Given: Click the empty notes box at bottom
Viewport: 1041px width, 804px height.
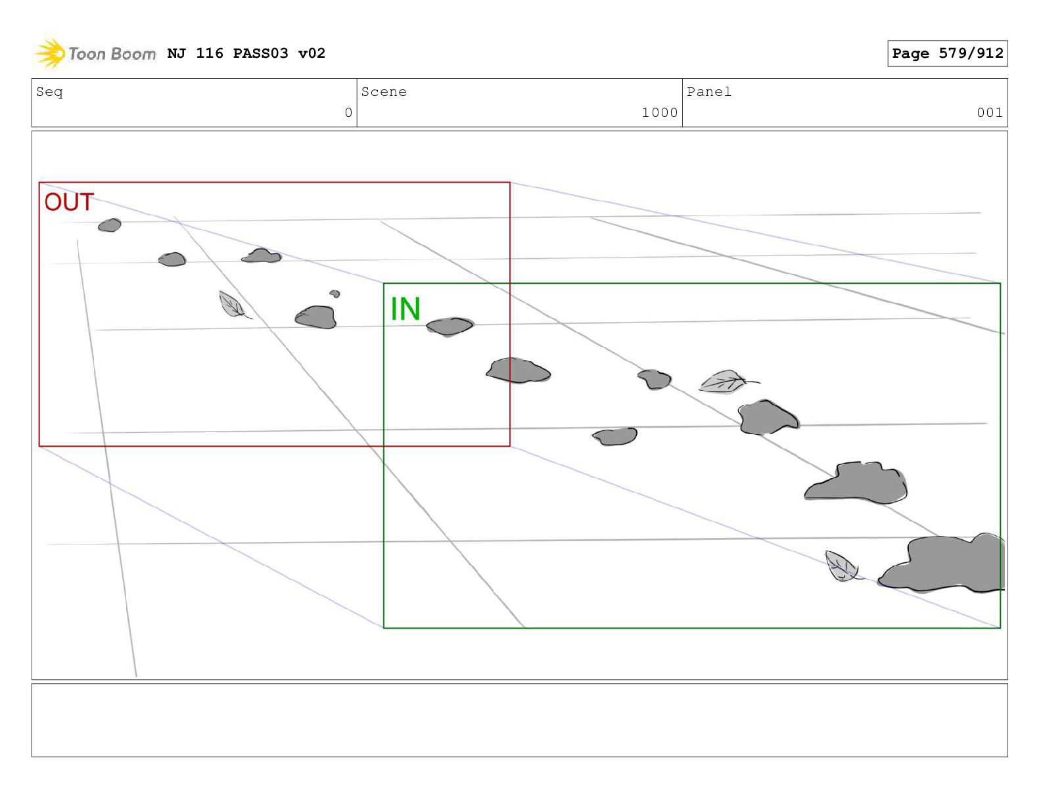Looking at the screenshot, I should point(519,720).
